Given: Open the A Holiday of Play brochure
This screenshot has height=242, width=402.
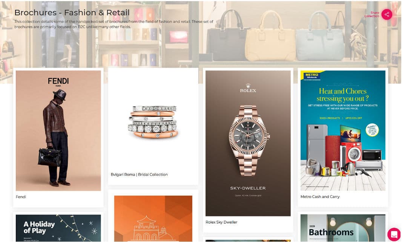Looking at the screenshot, I should (x=58, y=228).
